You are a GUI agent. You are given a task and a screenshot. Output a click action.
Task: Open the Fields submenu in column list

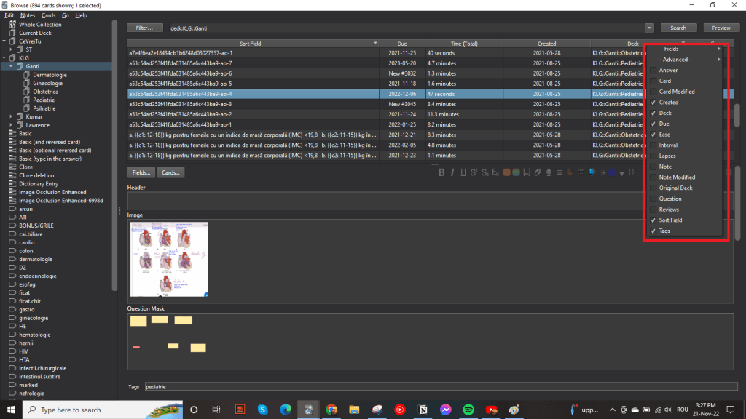[x=683, y=49]
